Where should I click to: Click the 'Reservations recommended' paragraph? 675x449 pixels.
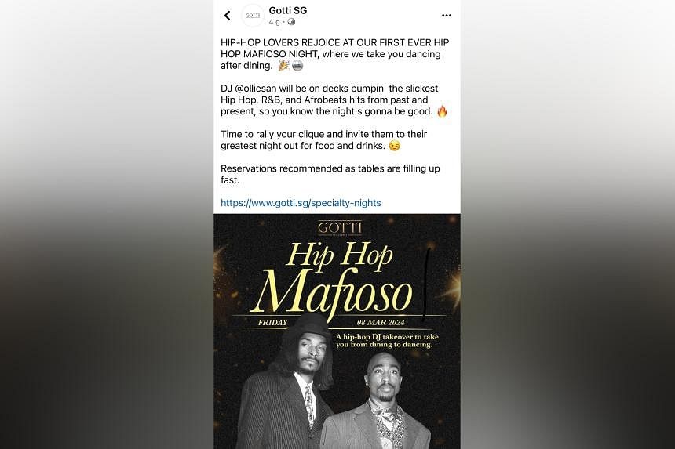pyautogui.click(x=330, y=175)
